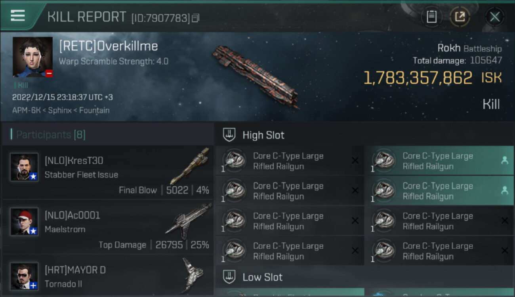Click the person icon on top-right railgun

pos(504,160)
